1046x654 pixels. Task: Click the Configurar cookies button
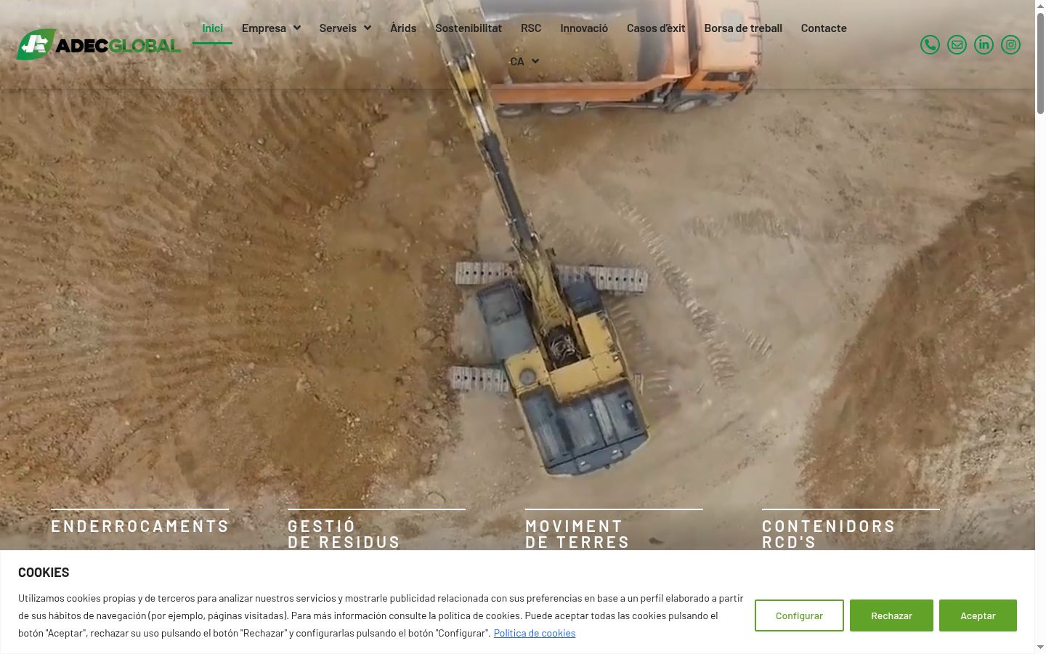799,615
